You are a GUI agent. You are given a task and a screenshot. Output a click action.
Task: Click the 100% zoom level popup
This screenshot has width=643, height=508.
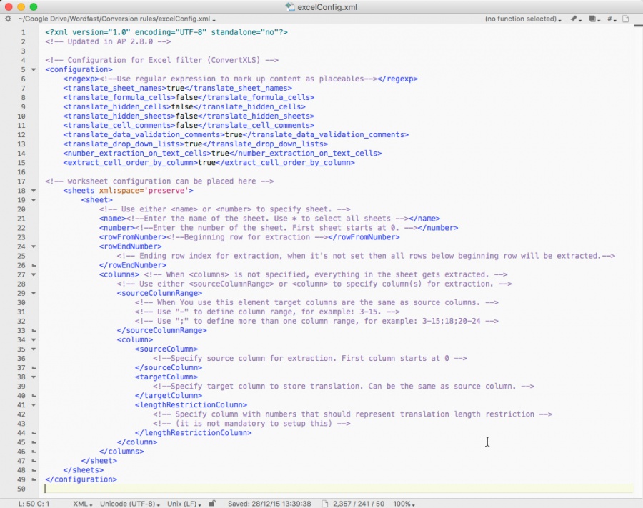(404, 504)
